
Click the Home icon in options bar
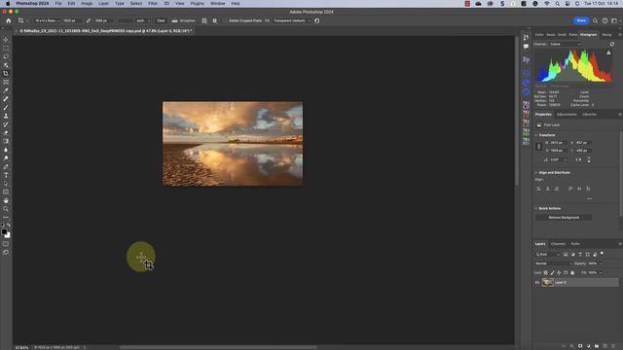click(9, 20)
